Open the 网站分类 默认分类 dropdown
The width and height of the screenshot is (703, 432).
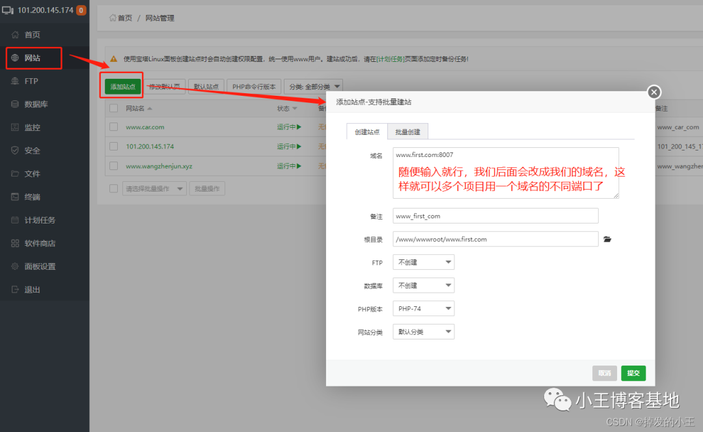pyautogui.click(x=424, y=332)
